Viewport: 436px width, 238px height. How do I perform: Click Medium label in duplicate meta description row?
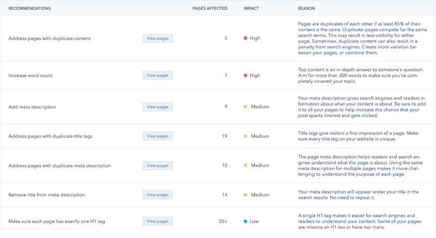(260, 165)
